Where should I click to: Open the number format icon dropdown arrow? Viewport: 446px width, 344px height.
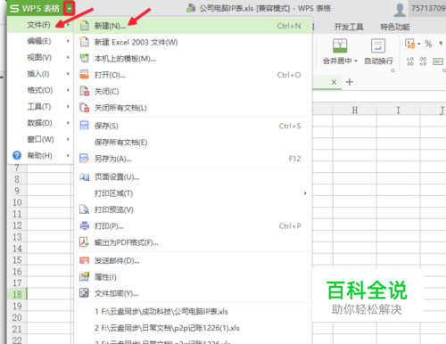click(x=419, y=44)
